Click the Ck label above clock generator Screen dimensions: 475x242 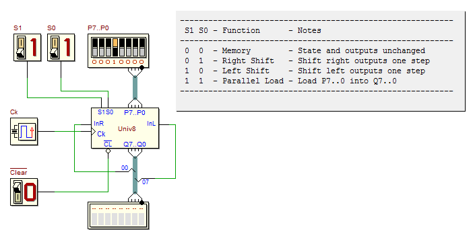point(14,112)
